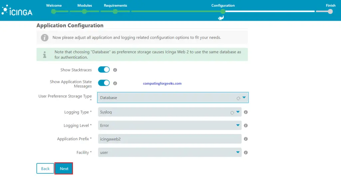Open the Logging Level dropdown
This screenshot has width=341, height=177.
[x=170, y=125]
